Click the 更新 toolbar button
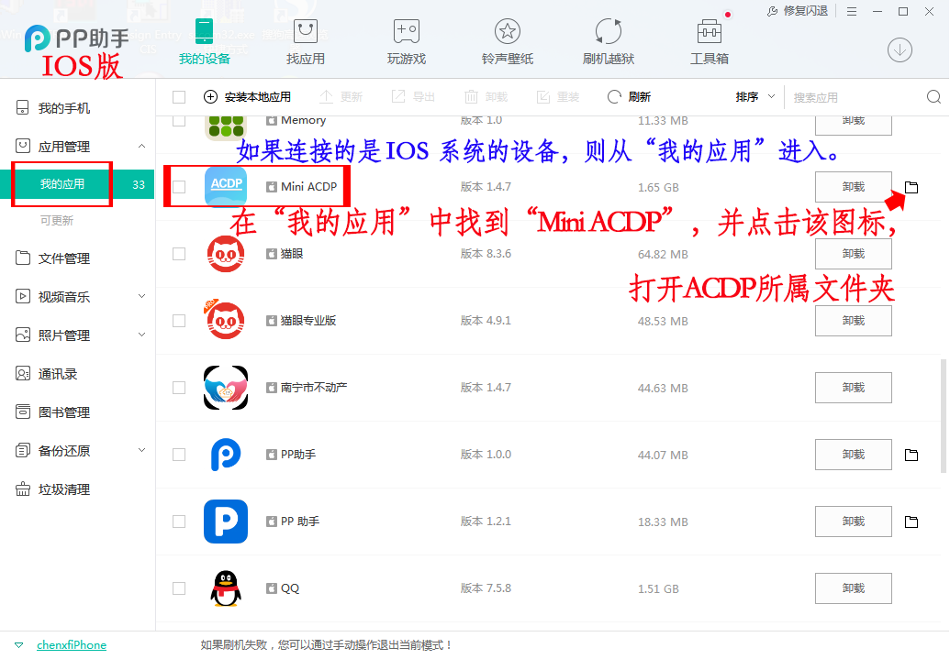Screen dimensions: 950x659 341,97
